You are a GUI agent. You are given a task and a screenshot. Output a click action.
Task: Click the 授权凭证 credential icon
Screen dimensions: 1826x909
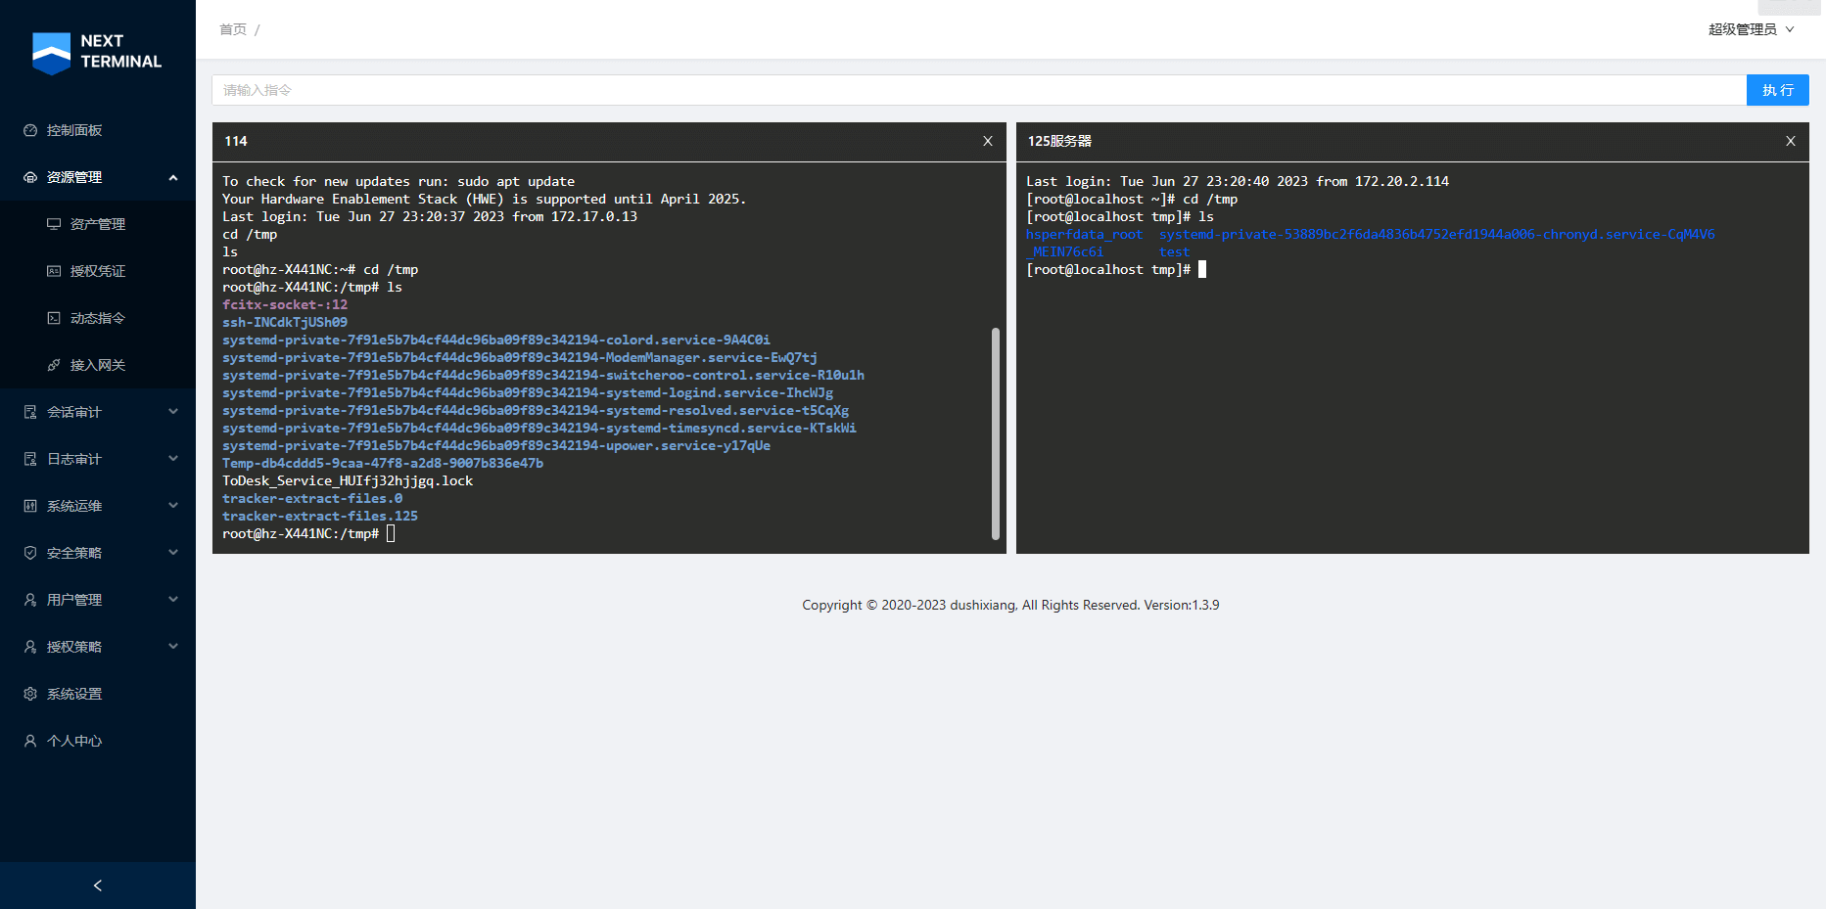54,271
